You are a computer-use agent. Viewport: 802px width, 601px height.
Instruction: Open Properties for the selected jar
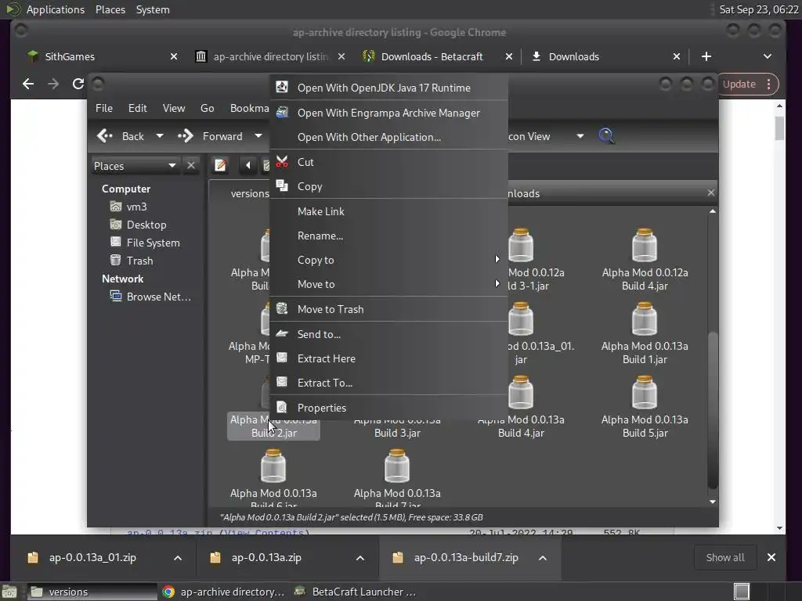click(388, 408)
